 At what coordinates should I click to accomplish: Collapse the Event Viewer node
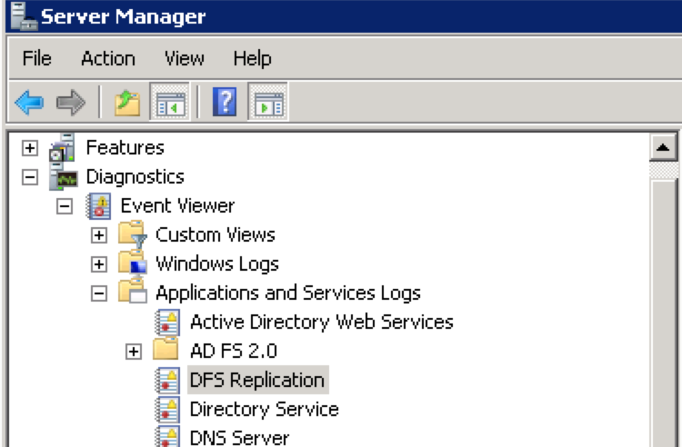point(65,206)
